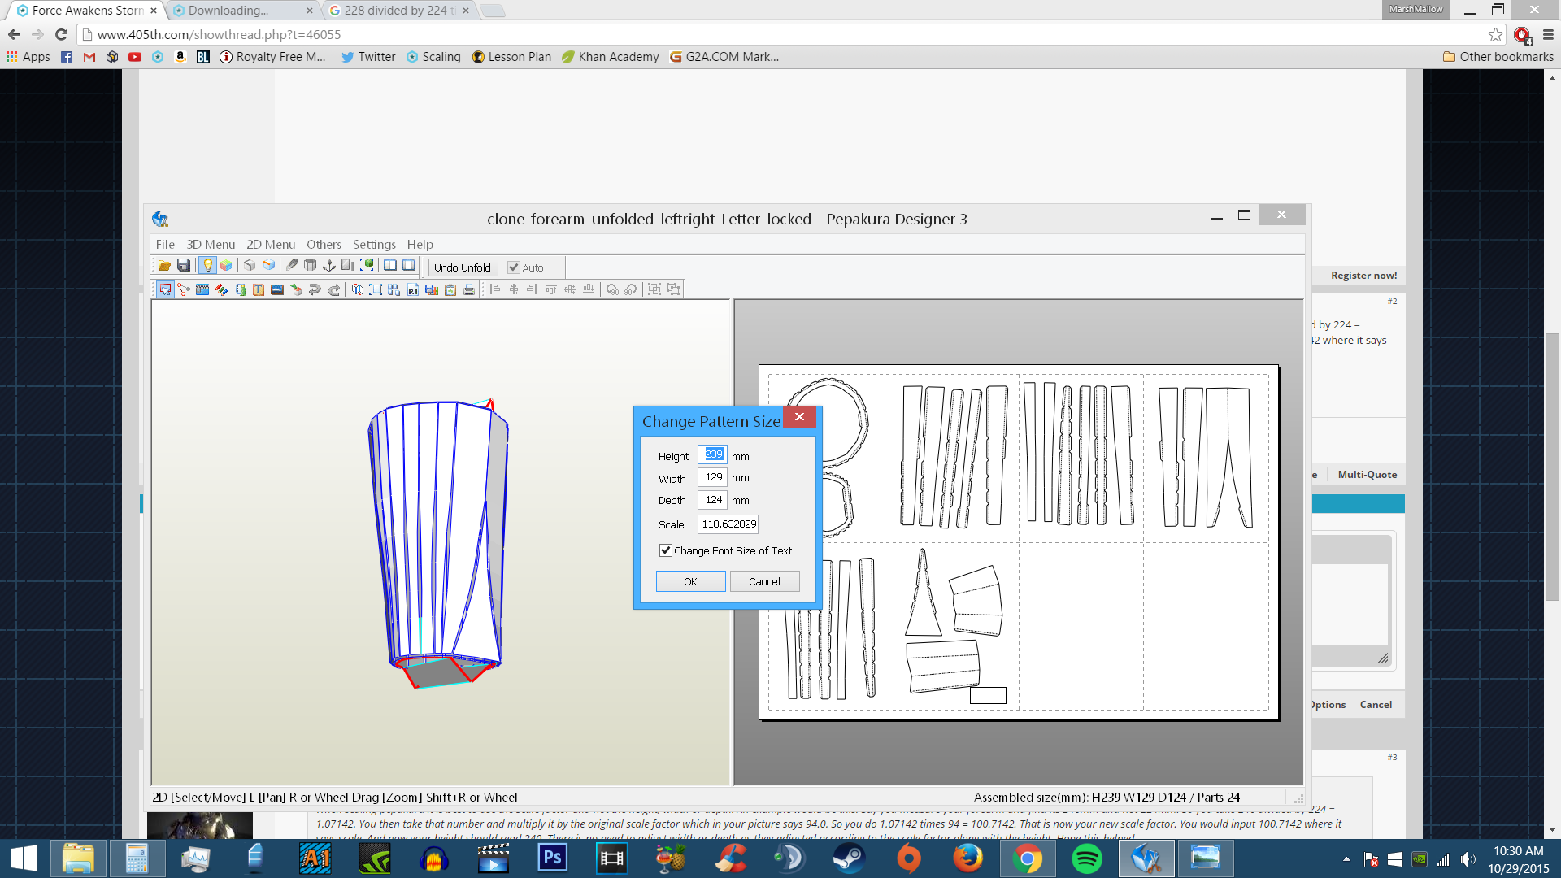The width and height of the screenshot is (1561, 878).
Task: Click the Open file folder icon
Action: coord(164,266)
